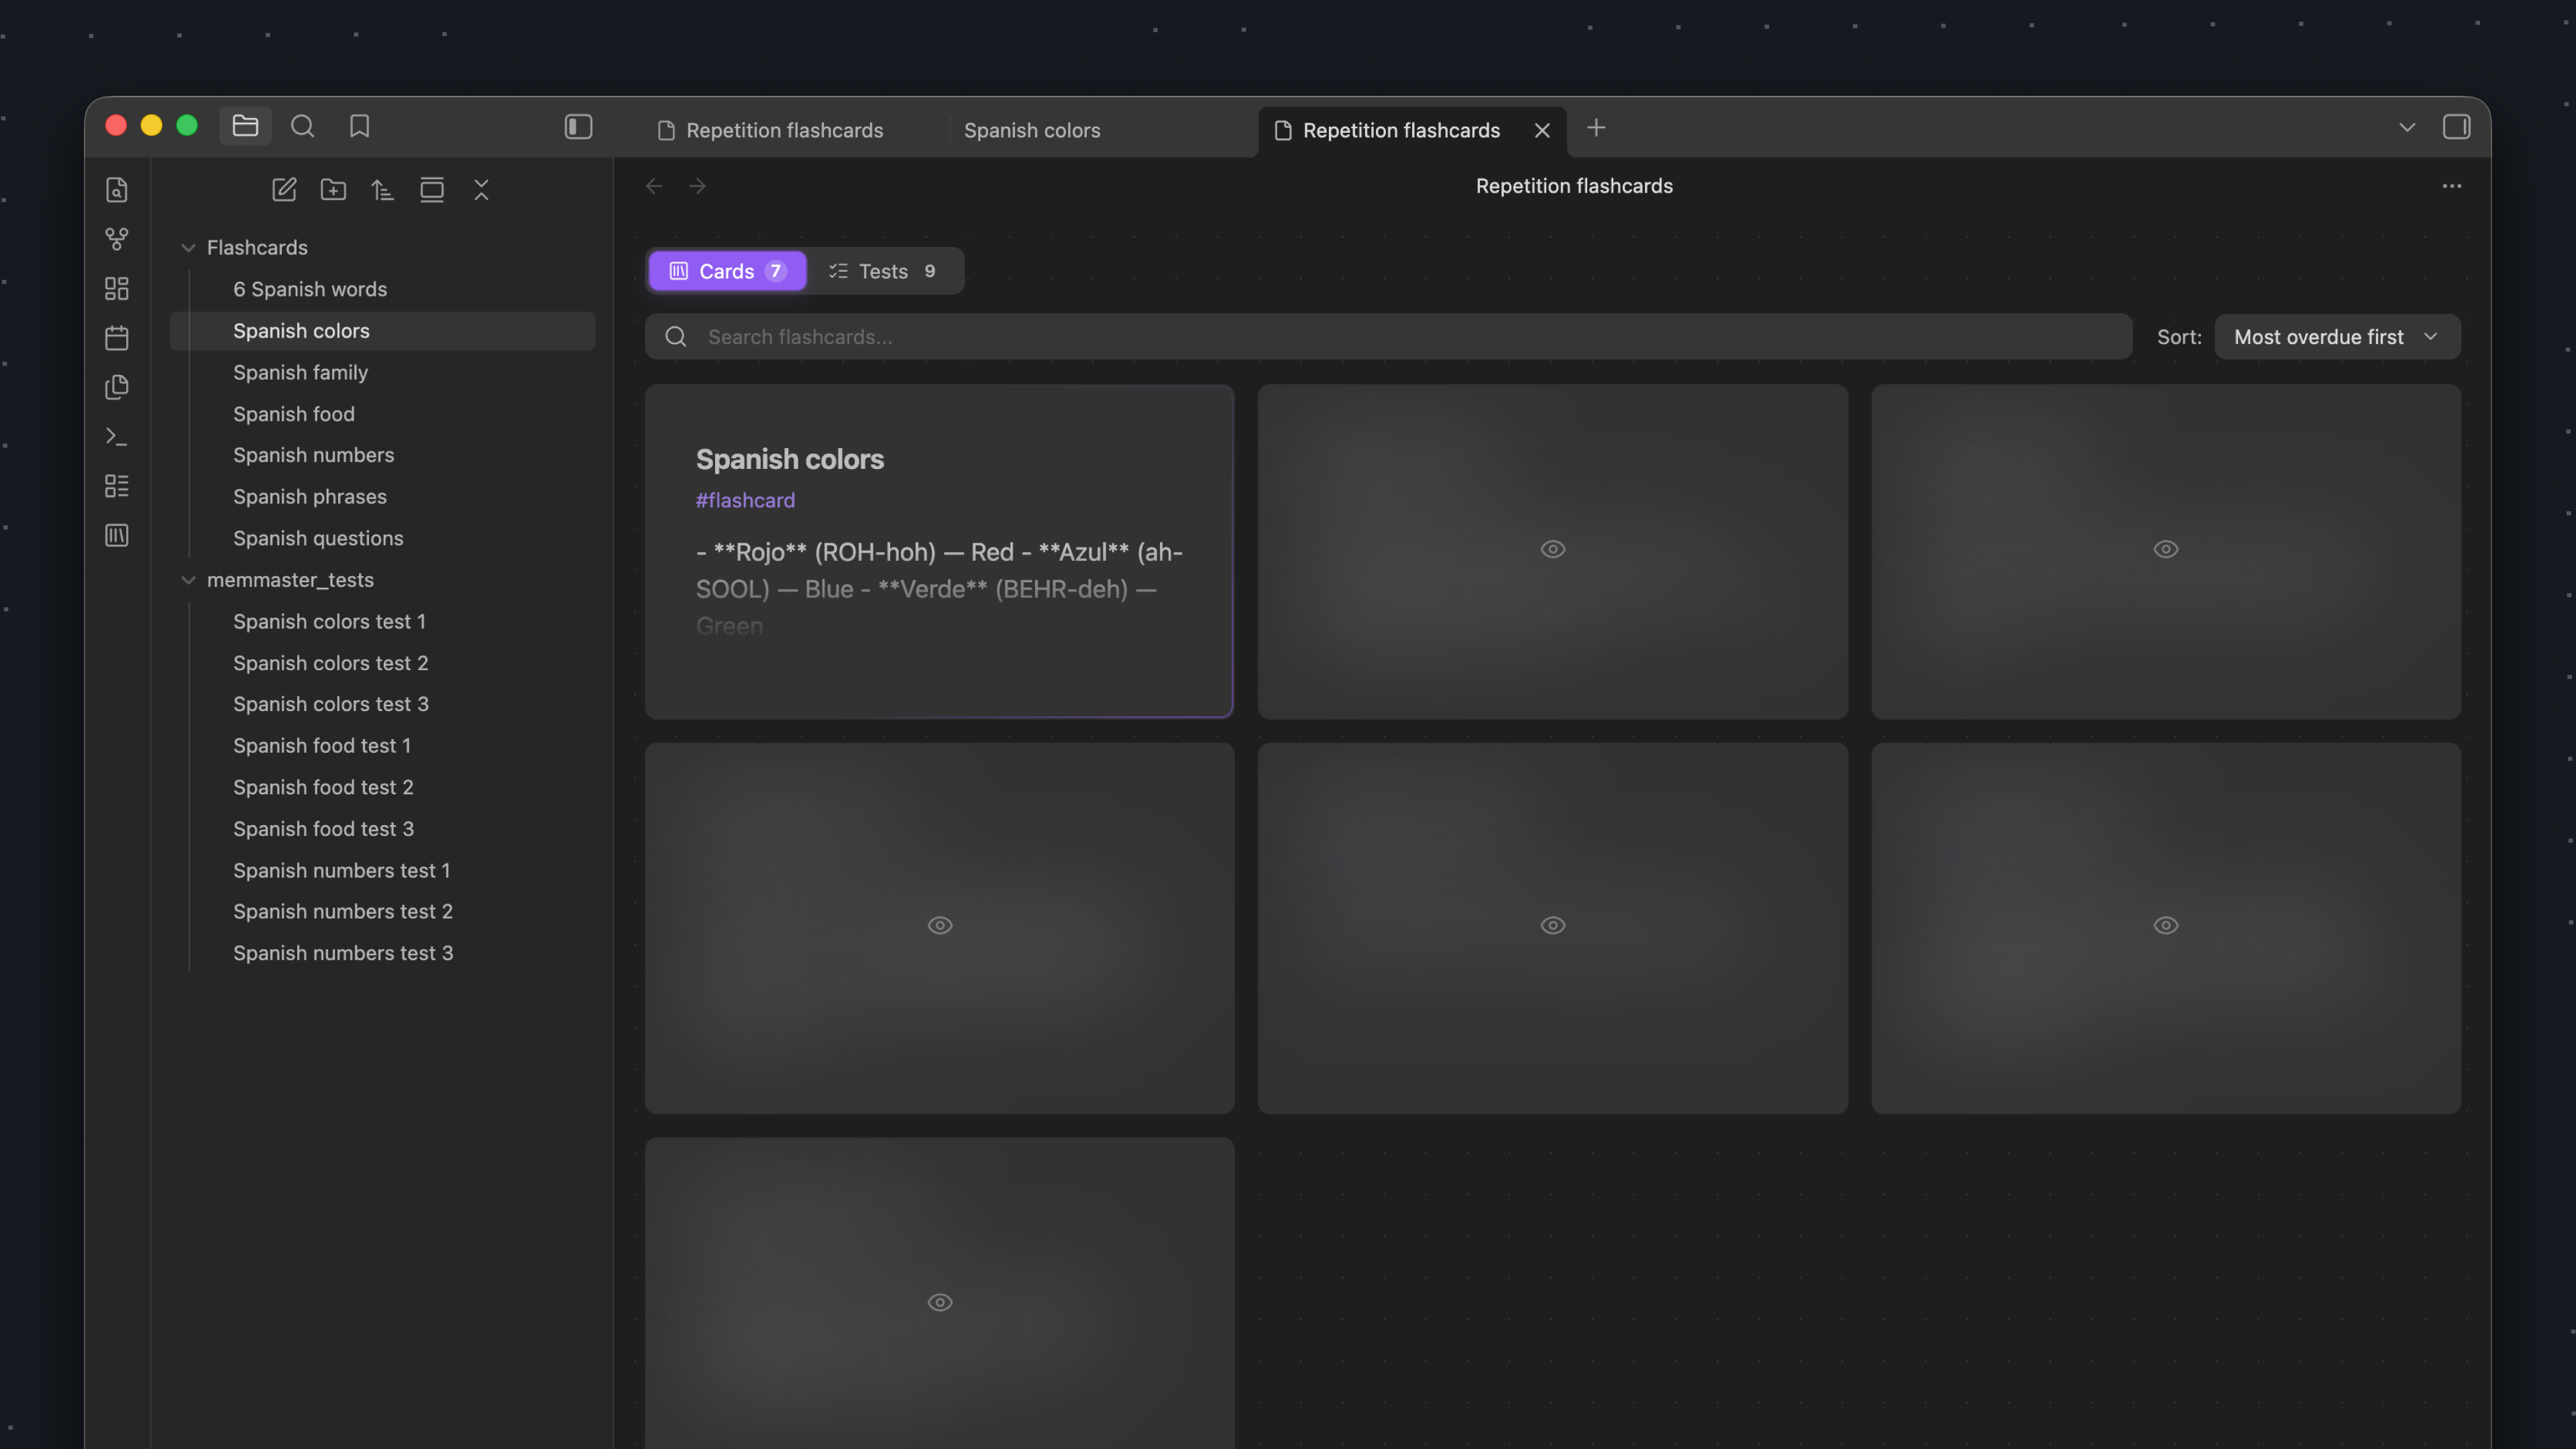Open Spanish colors test 1
This screenshot has width=2576, height=1449.
(382, 622)
